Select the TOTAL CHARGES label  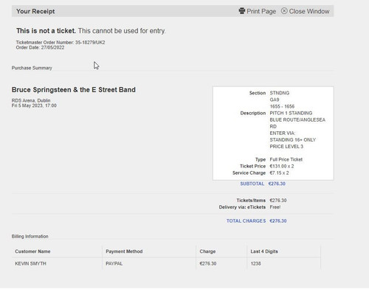pyautogui.click(x=246, y=220)
